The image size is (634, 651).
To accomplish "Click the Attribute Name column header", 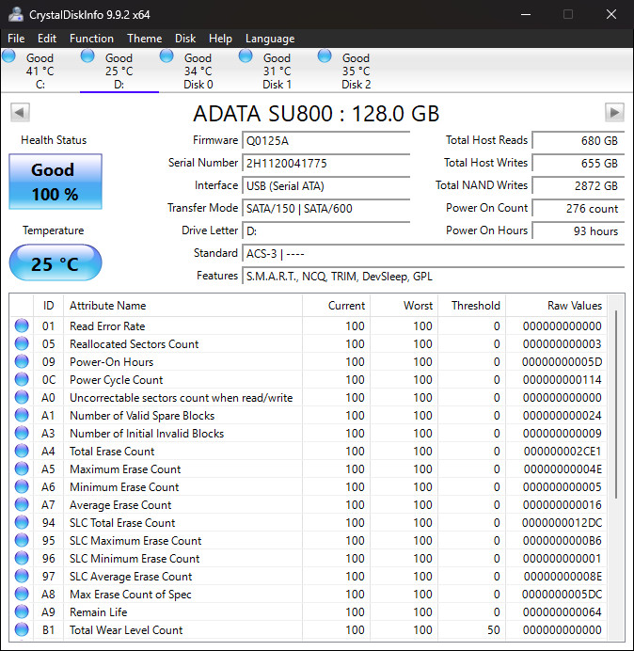I will (x=182, y=306).
